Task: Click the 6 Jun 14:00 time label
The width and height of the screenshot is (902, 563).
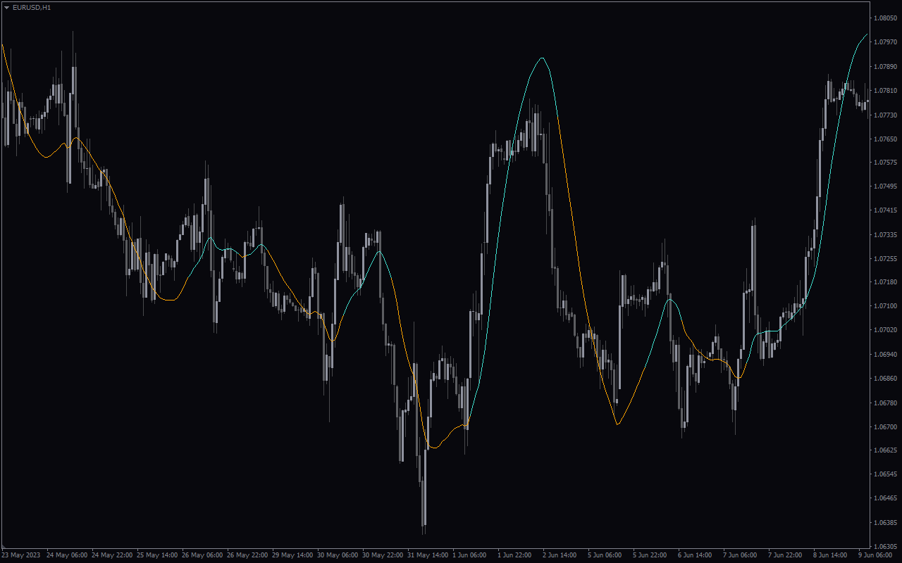Action: pos(696,555)
